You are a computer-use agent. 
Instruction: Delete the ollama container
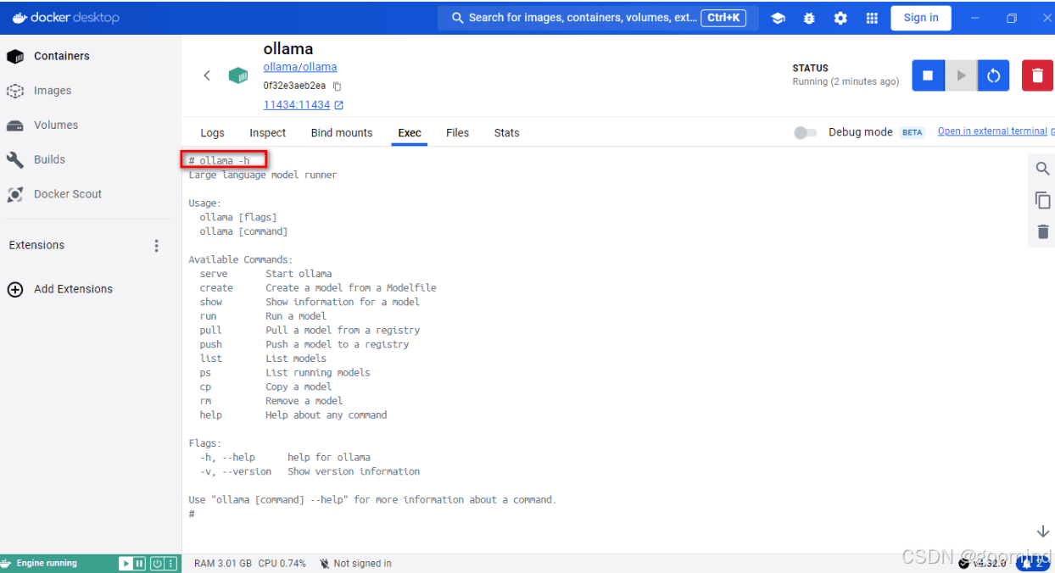1037,75
